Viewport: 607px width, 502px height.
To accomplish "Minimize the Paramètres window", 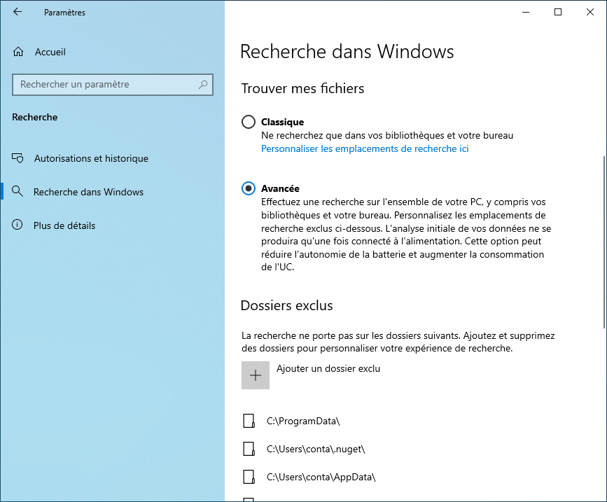I will coord(525,12).
